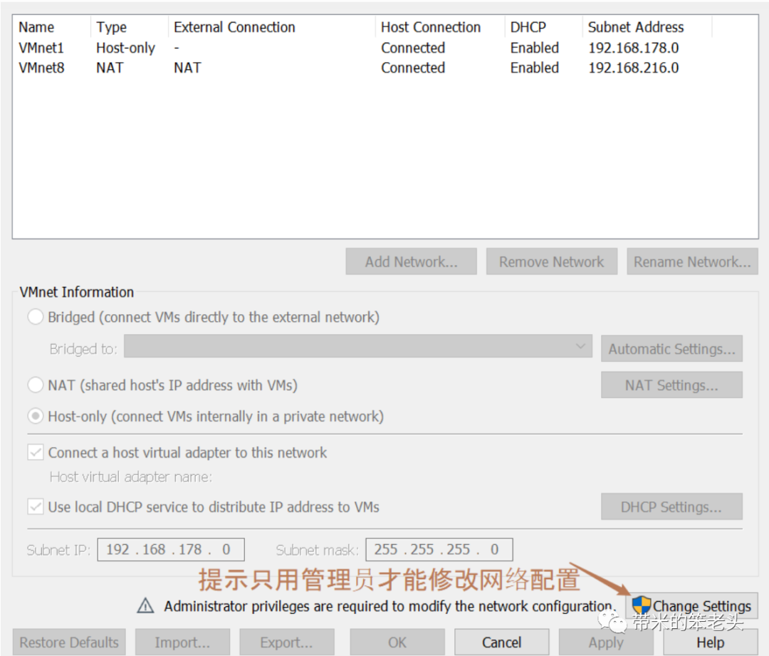Click VMnet8 External Connection NAT cell
Screen dimensions: 769x656
[187, 68]
